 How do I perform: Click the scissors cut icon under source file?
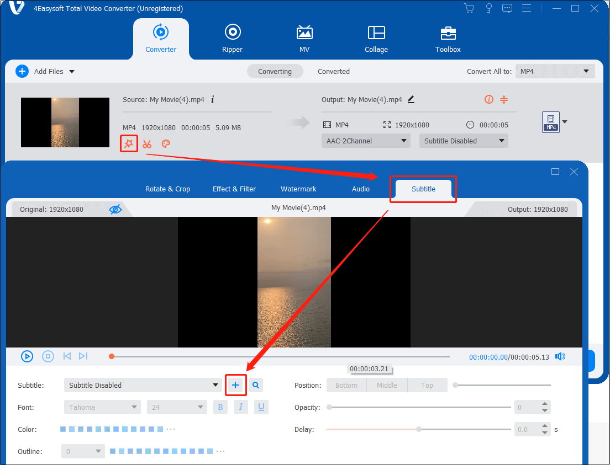point(146,144)
